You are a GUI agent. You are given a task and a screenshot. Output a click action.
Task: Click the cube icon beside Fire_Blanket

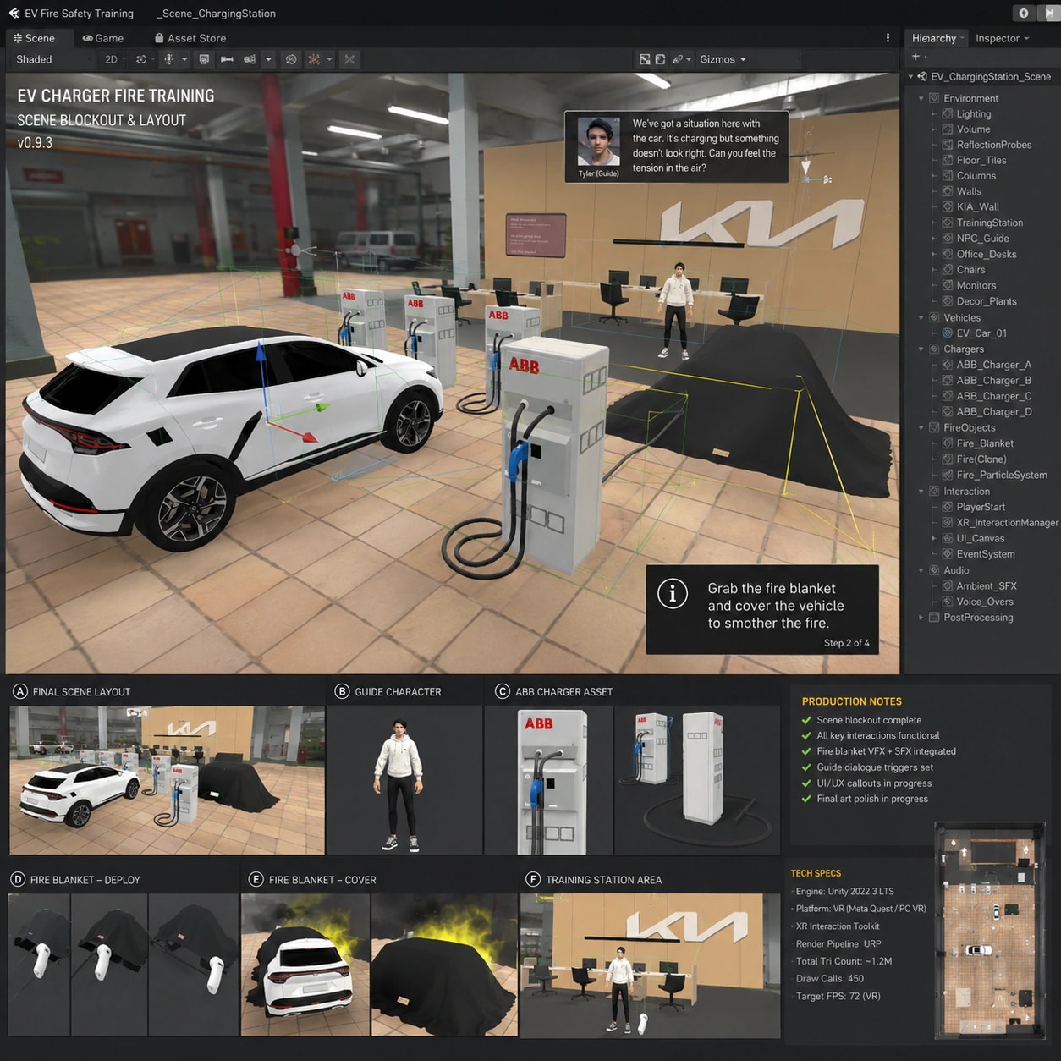tap(948, 443)
